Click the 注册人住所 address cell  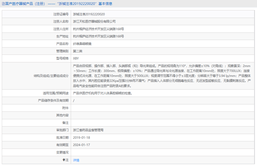(x=99, y=29)
